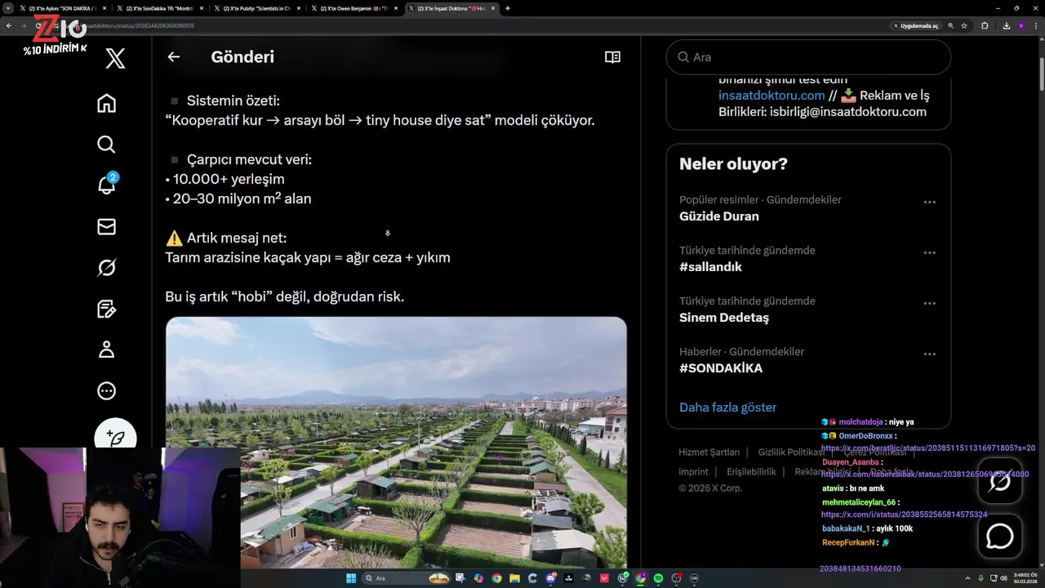The width and height of the screenshot is (1045, 588).
Task: Open the Profile person icon
Action: pyautogui.click(x=106, y=350)
